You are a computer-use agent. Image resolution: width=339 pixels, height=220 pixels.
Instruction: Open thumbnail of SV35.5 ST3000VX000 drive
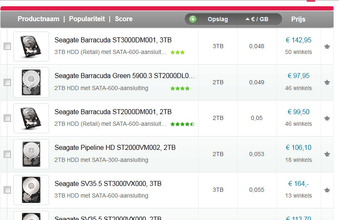(31, 190)
